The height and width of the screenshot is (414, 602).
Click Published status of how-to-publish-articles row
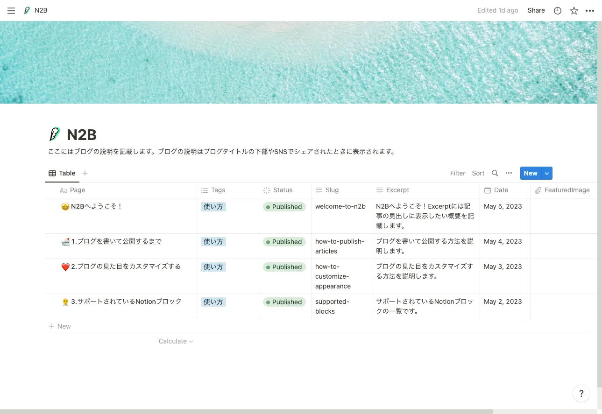(x=284, y=242)
